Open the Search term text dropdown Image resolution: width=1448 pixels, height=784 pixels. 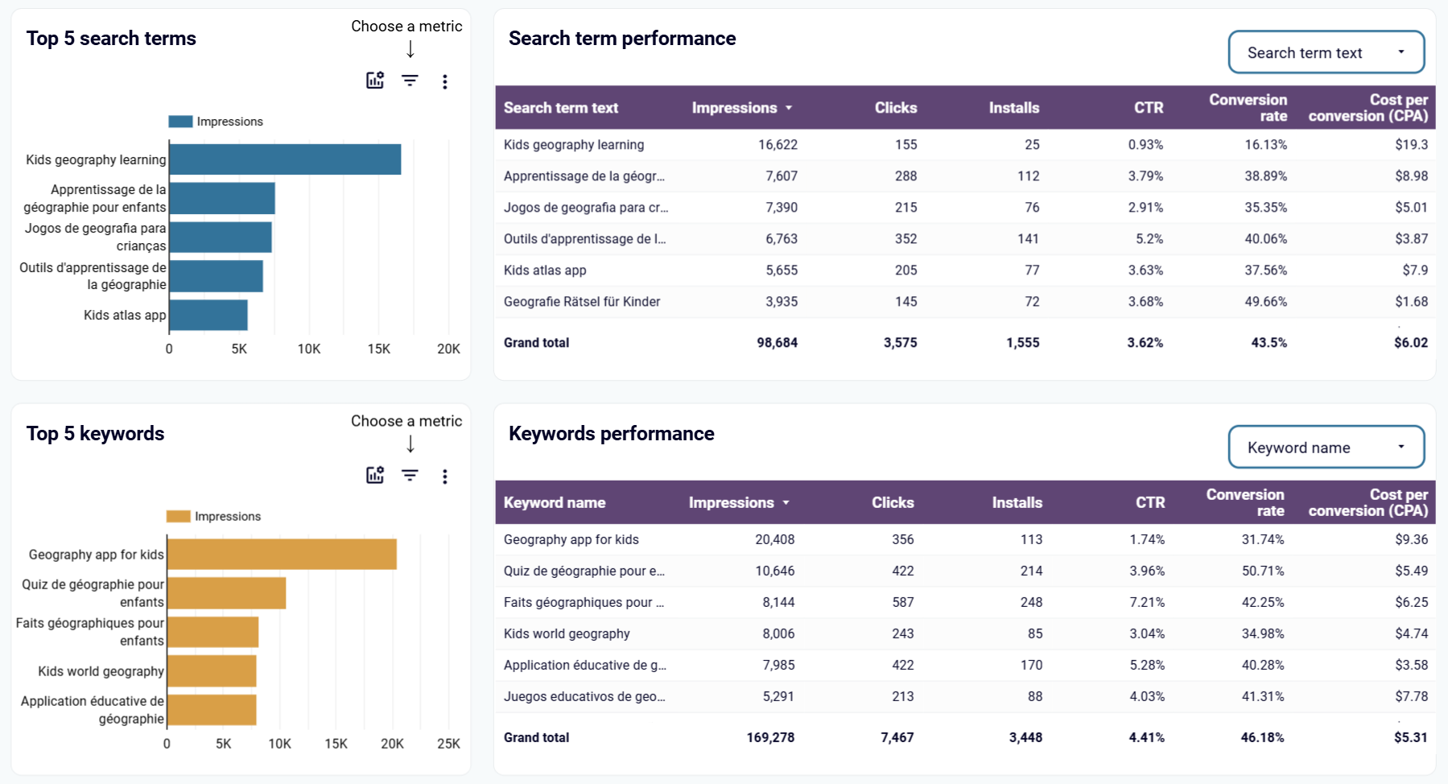coord(1325,52)
